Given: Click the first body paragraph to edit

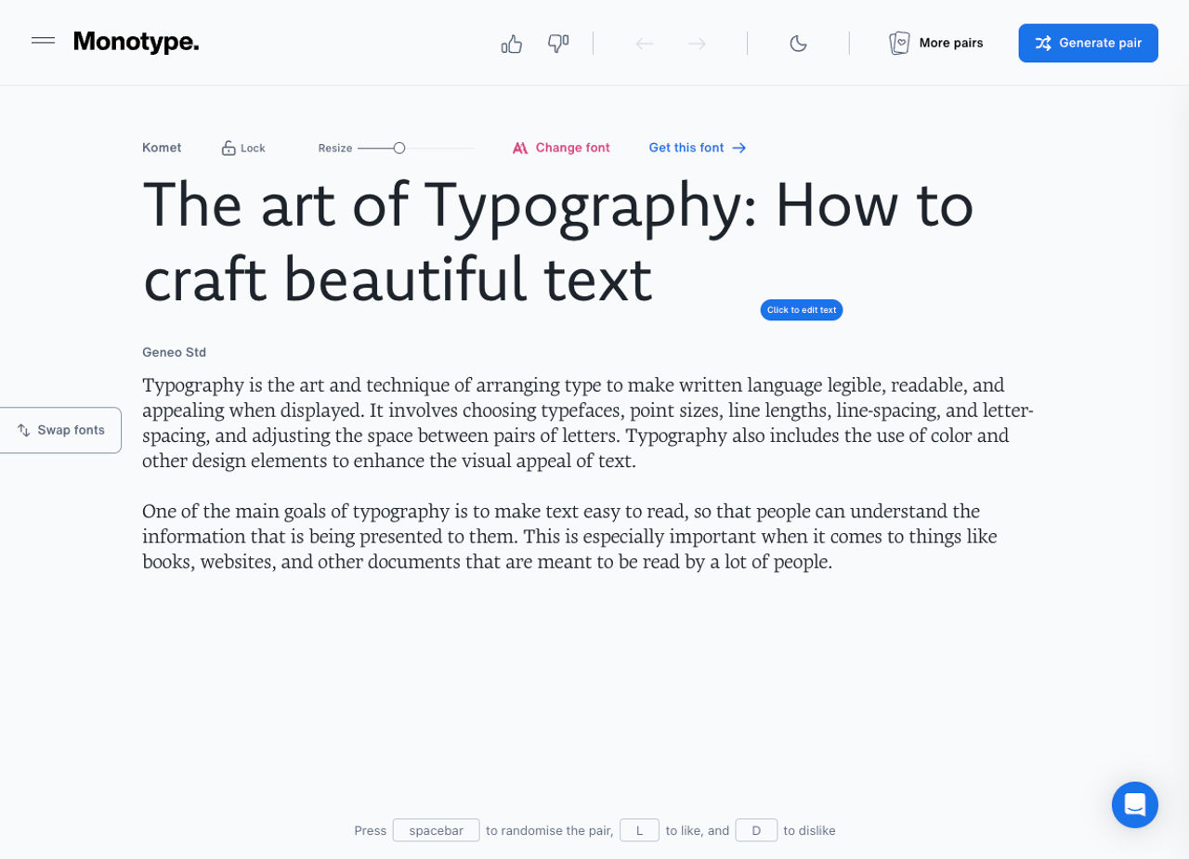Looking at the screenshot, I should [x=588, y=423].
